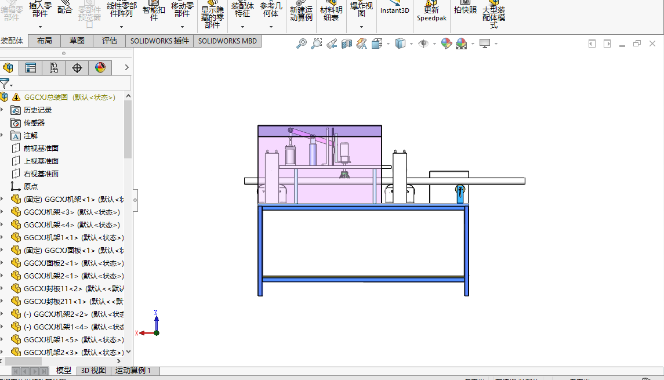This screenshot has width=664, height=380.
Task: Switch to SOLIDWORKS MBD tab
Action: coord(227,41)
